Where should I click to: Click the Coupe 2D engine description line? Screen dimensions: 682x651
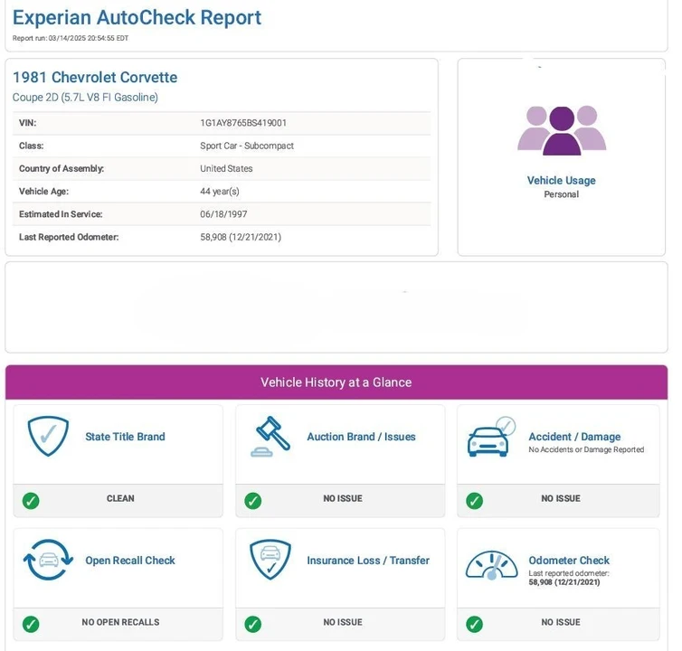pyautogui.click(x=85, y=98)
